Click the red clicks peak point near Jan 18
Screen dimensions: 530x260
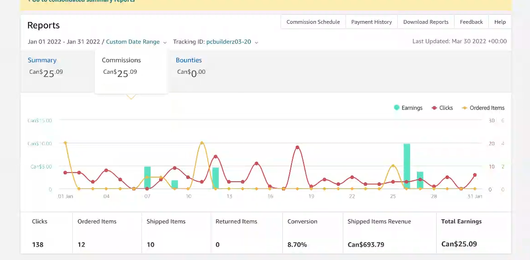[297, 147]
